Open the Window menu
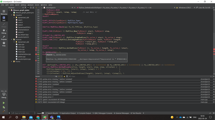 (x=44, y=5)
